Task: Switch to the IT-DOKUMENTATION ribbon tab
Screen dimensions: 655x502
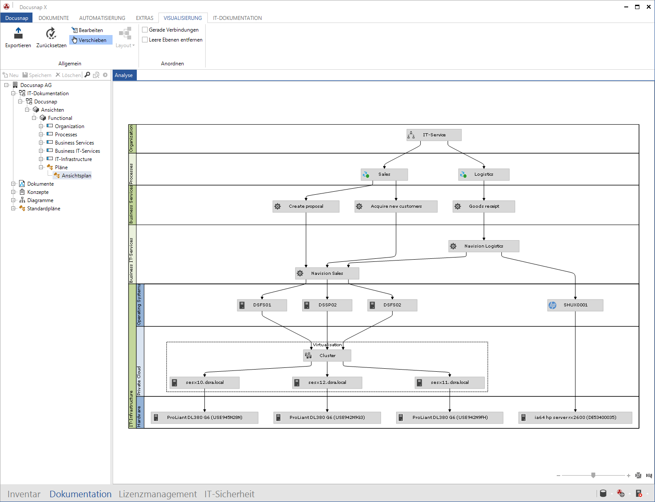Action: pyautogui.click(x=237, y=18)
